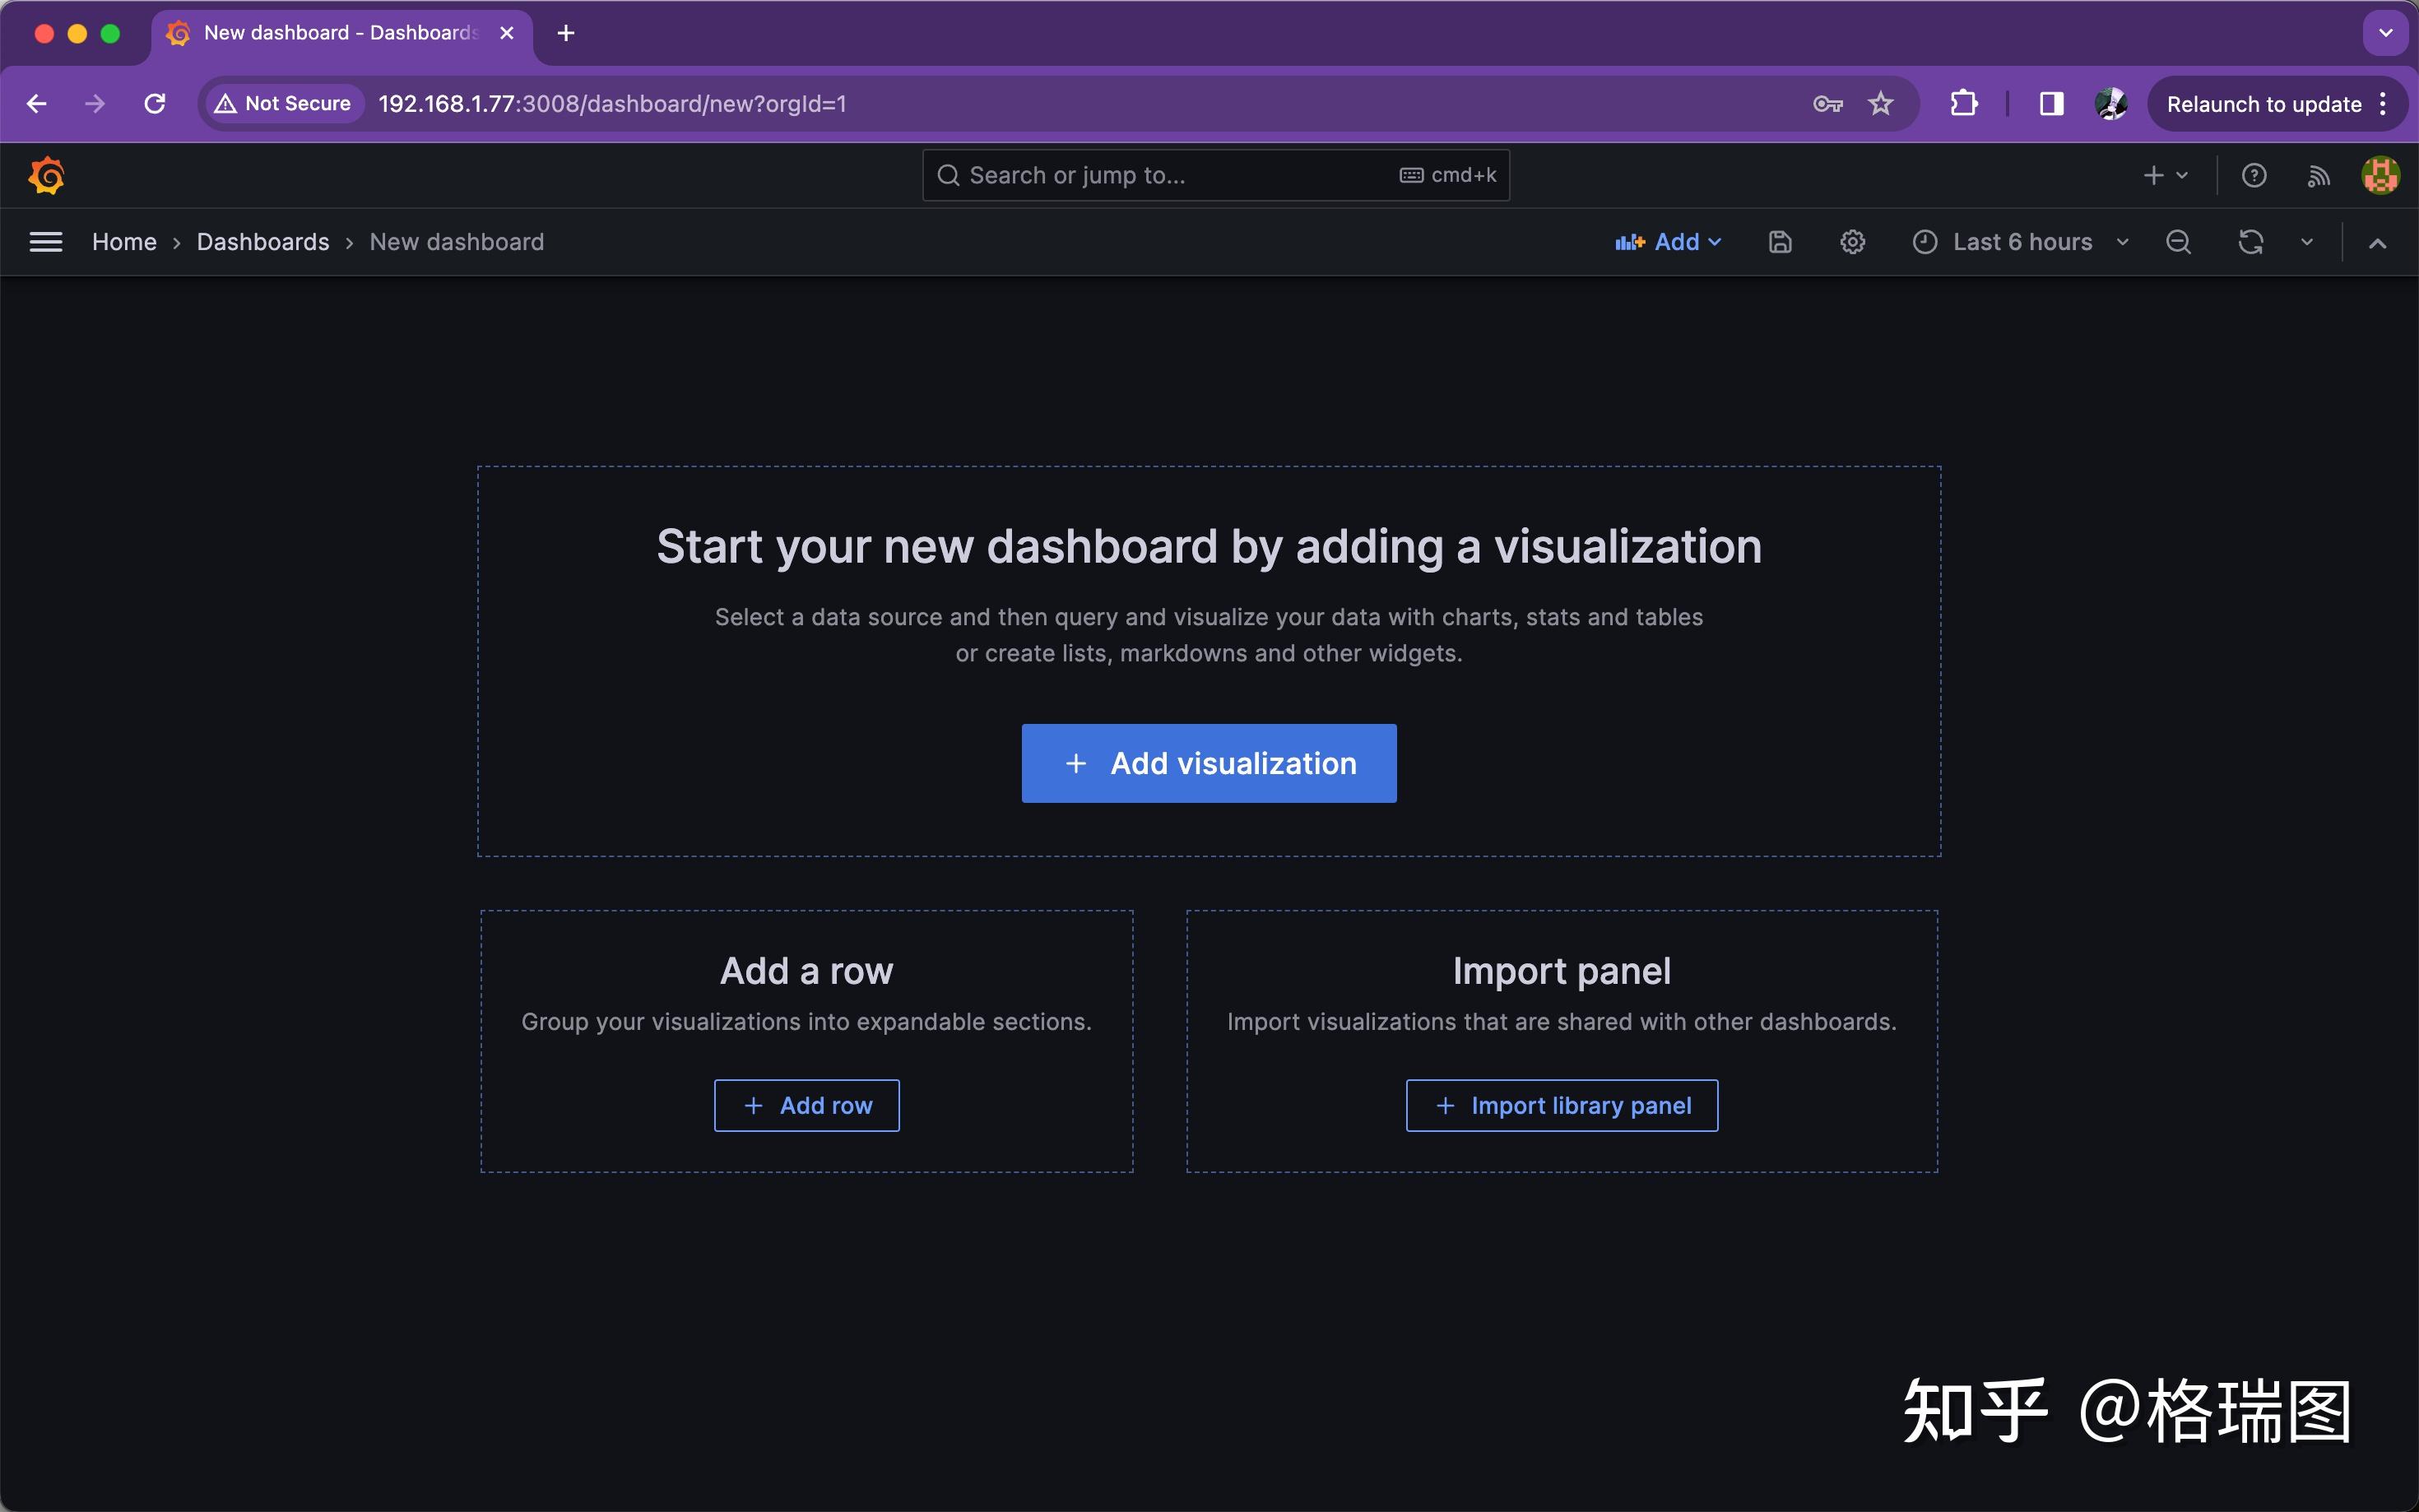Screen dimensions: 2419x1512
Task: Go to Home breadcrumb
Action: point(124,242)
